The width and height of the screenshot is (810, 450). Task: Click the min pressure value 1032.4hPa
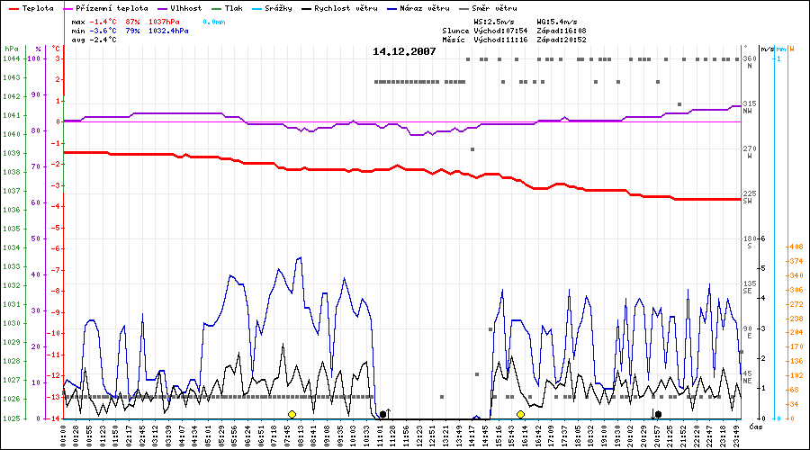(168, 31)
